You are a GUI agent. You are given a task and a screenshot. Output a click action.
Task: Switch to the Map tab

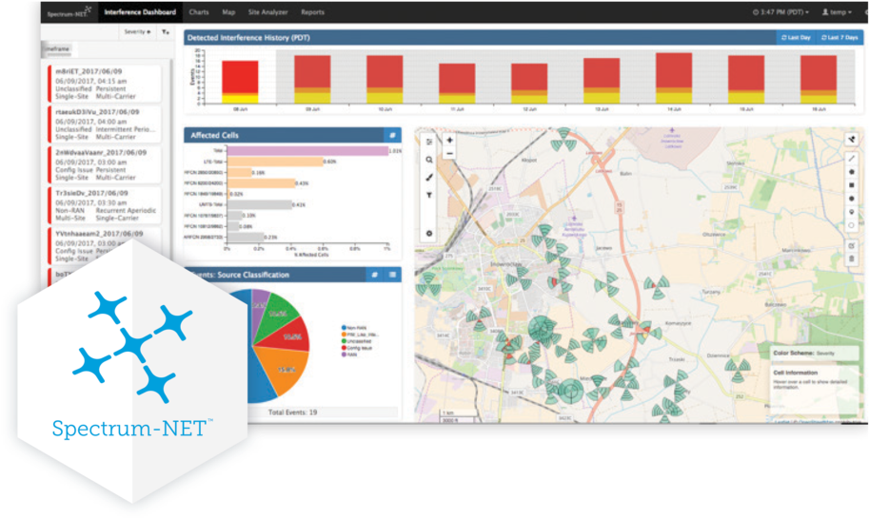[x=228, y=12]
